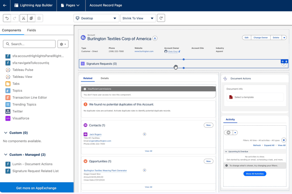Click the Change Owner button
The image size is (292, 194).
[261, 37]
